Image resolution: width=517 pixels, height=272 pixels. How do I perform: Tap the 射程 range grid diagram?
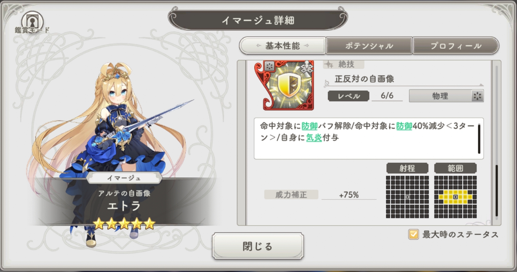(x=407, y=197)
